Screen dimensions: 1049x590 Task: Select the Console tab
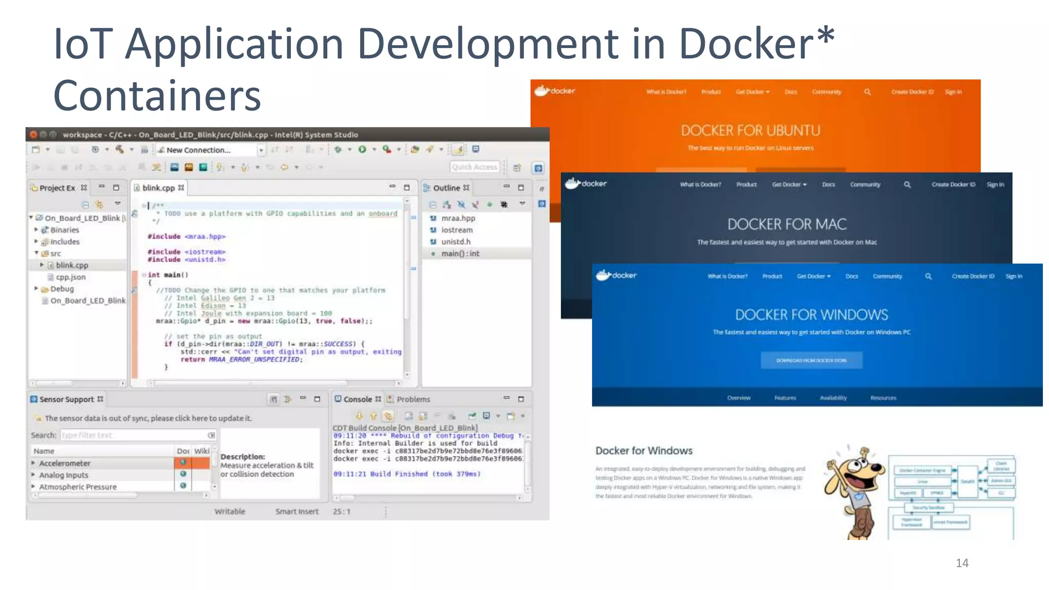point(358,399)
